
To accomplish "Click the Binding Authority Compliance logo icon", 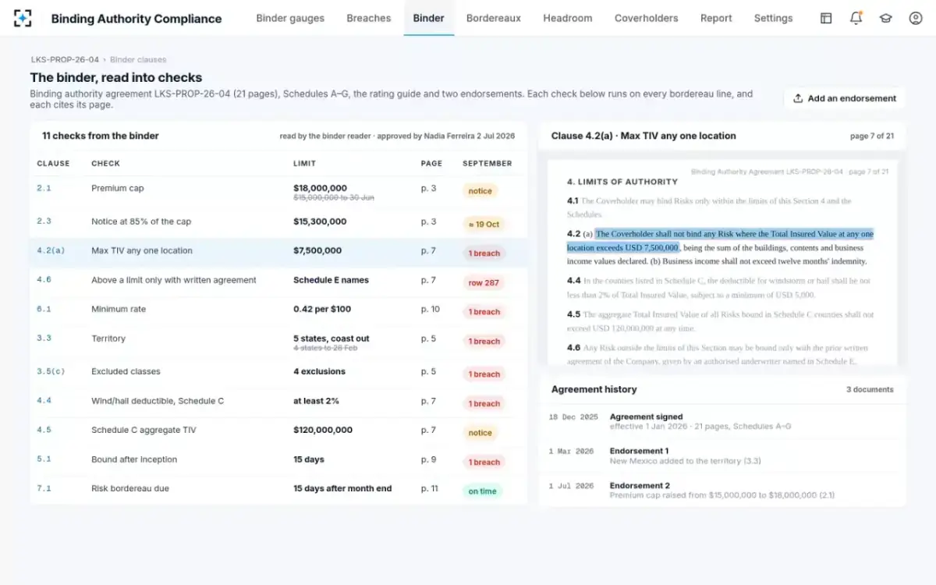I will tap(23, 19).
